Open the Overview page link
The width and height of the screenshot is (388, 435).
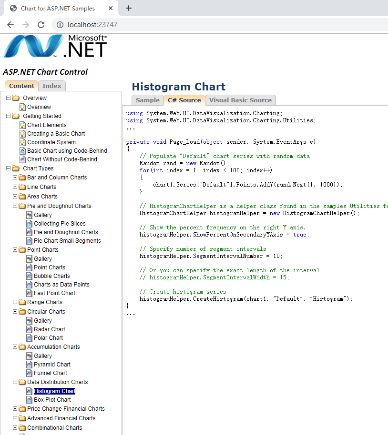[39, 107]
